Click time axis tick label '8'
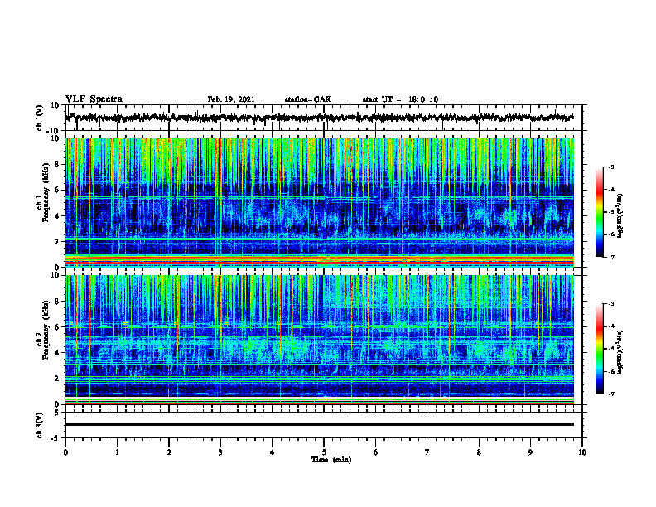The width and height of the screenshot is (656, 507). pyautogui.click(x=479, y=452)
